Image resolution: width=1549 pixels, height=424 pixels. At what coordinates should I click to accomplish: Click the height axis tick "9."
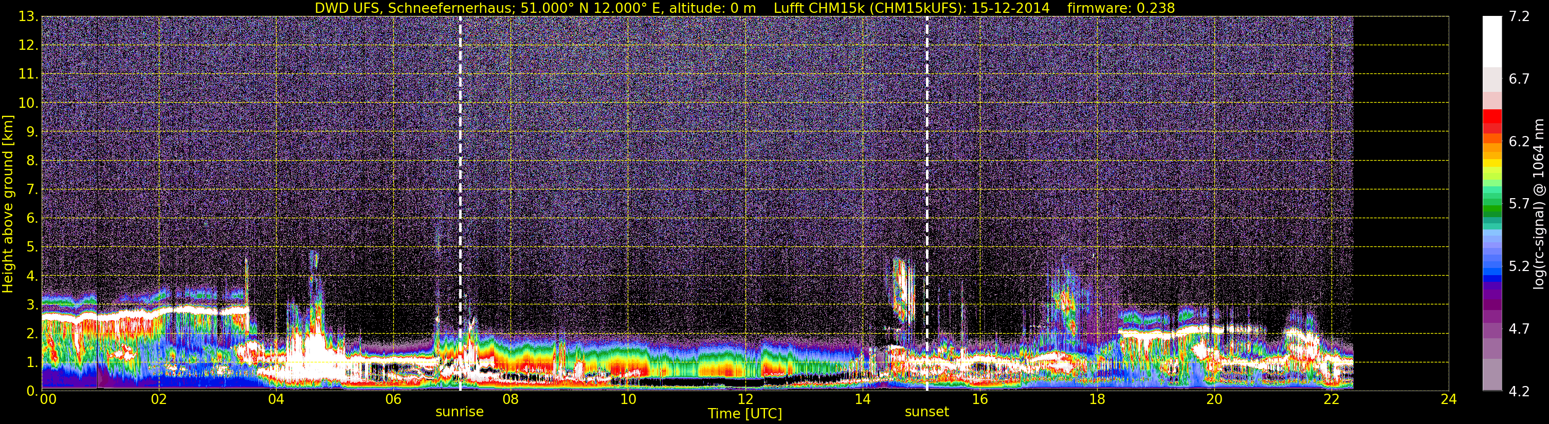pos(32,131)
